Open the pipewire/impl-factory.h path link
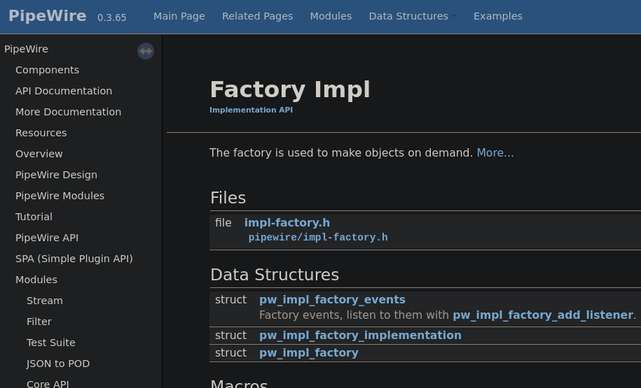Image resolution: width=641 pixels, height=388 pixels. click(318, 238)
